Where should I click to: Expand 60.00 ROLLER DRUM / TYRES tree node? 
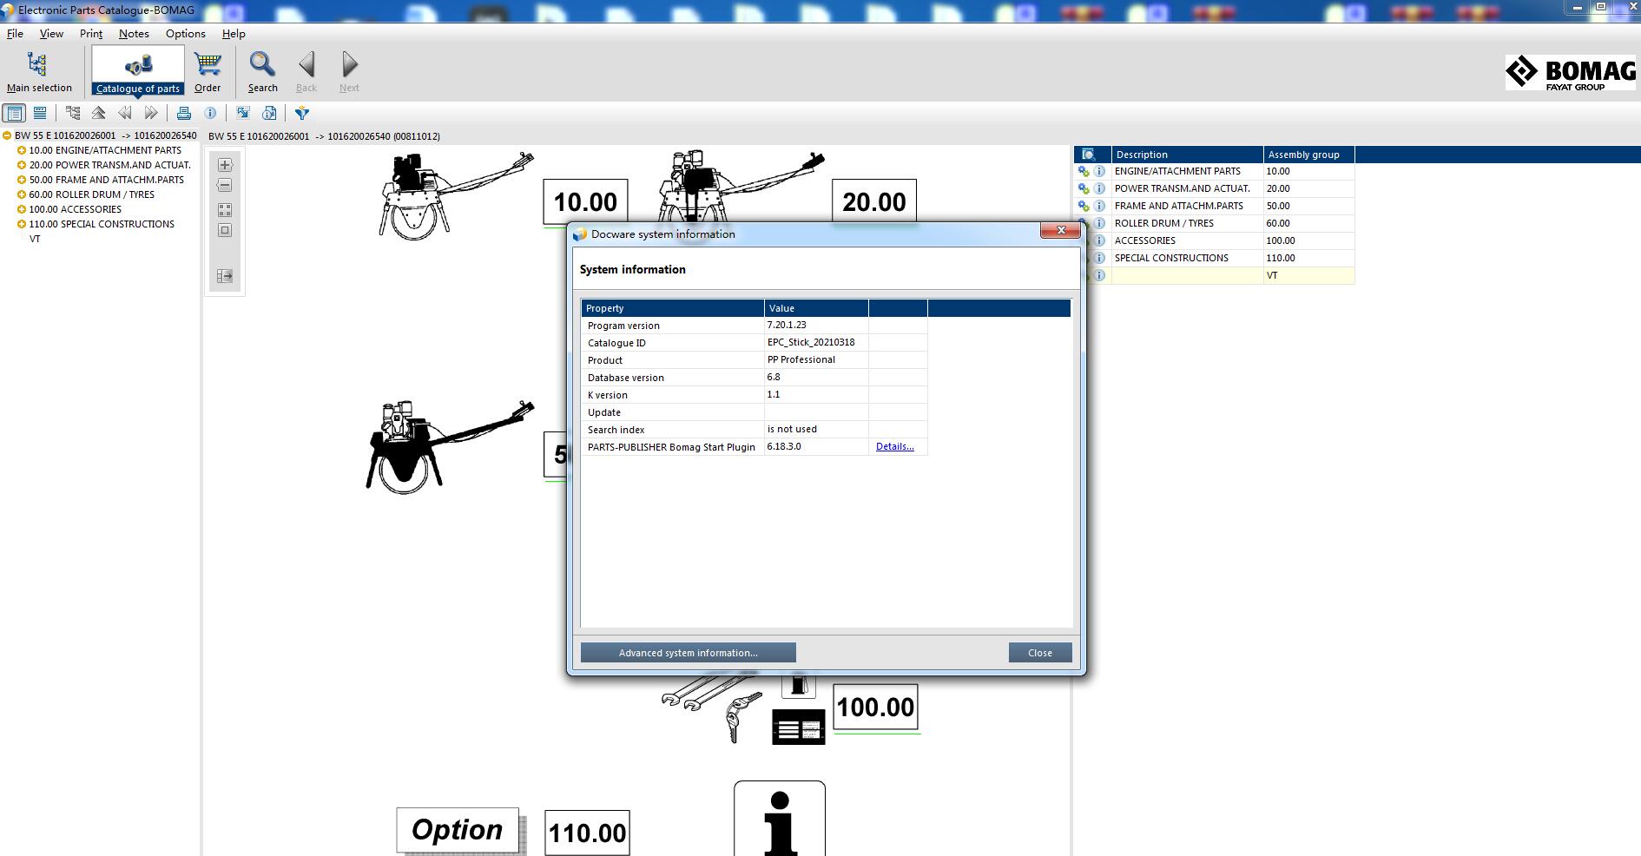pos(22,194)
